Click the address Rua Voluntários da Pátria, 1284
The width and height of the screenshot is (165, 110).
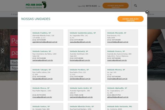click(44, 54)
